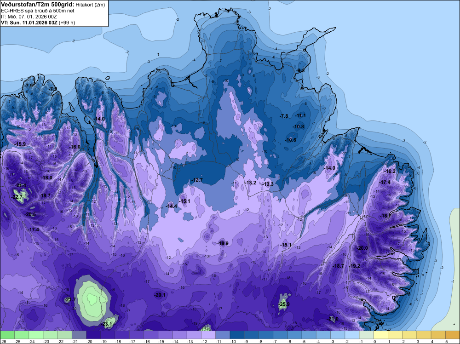Click the -21 label in the color scale
The width and height of the screenshot is (460, 344).
[75, 341]
